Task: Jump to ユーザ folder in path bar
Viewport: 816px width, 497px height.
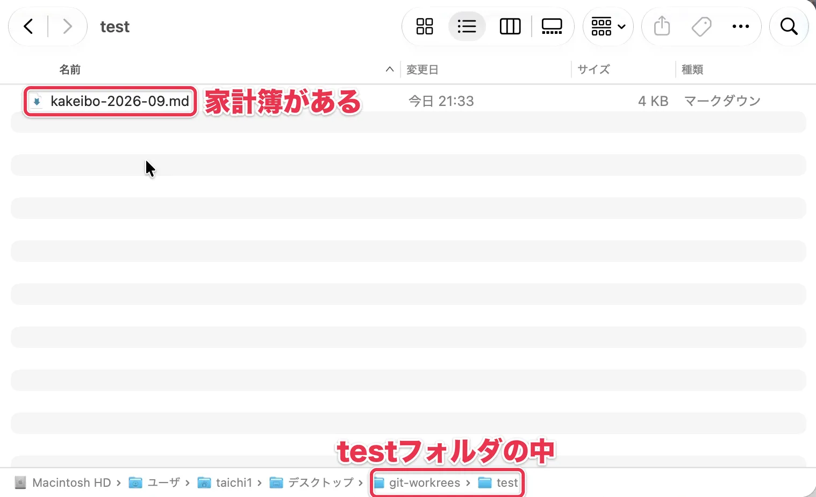Action: click(154, 482)
